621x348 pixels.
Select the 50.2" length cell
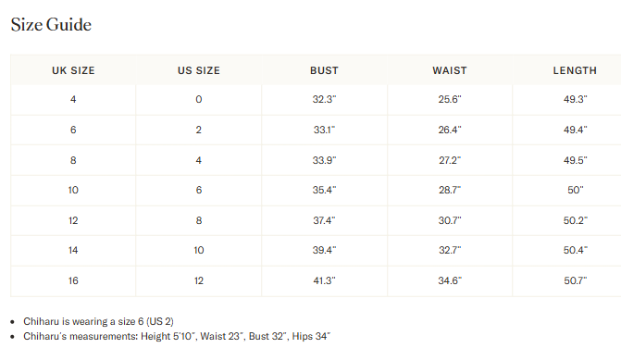click(576, 220)
